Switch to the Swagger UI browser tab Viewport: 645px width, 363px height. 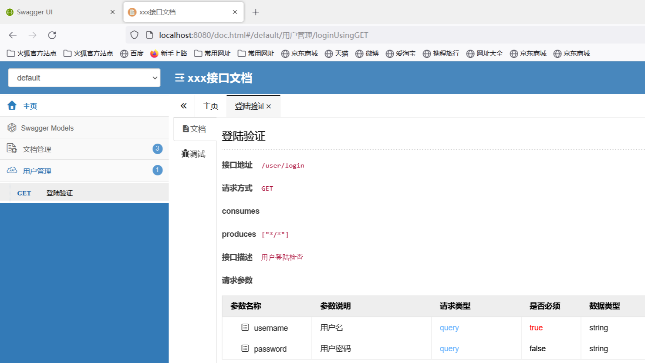tap(35, 12)
